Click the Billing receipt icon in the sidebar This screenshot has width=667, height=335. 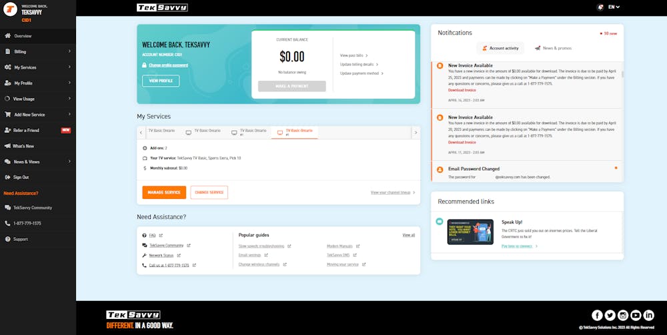7,51
